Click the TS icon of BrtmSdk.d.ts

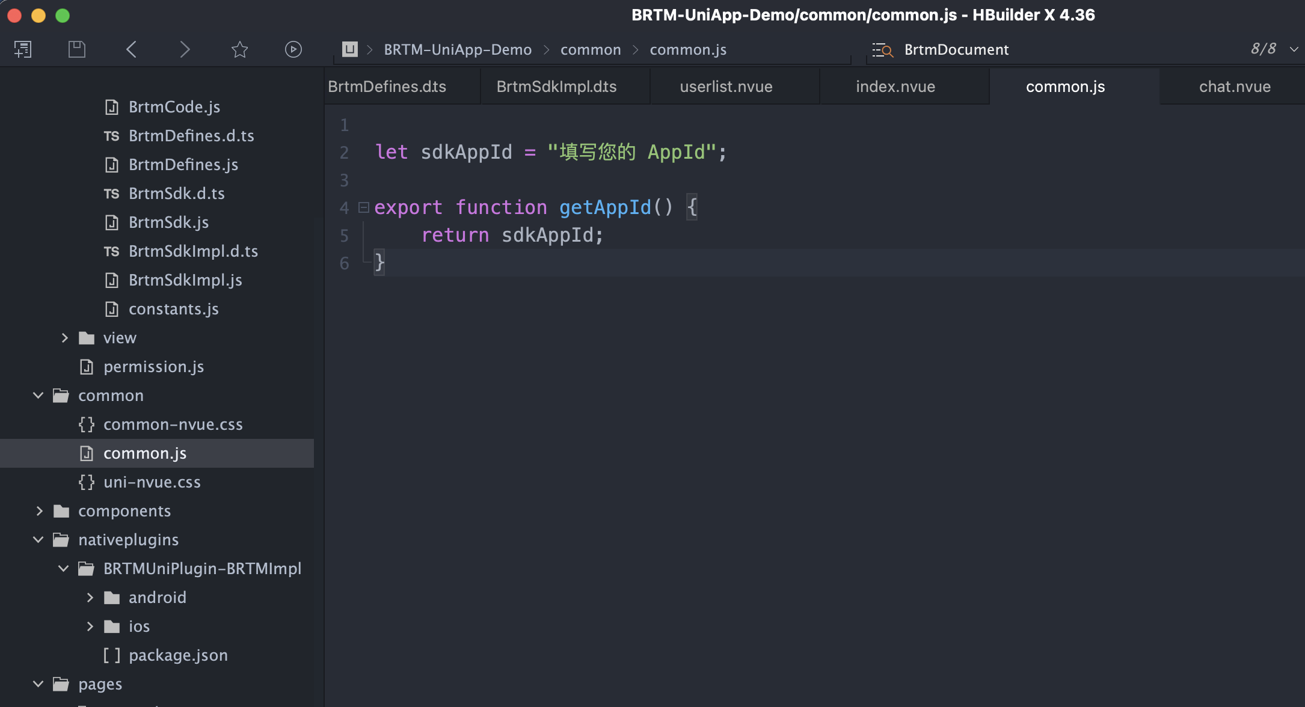click(111, 194)
